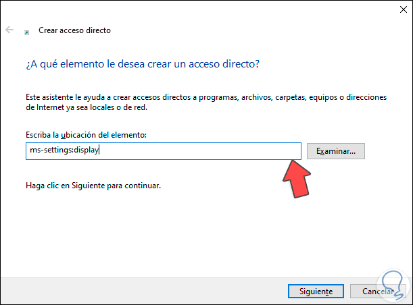Screen dimensions: 413x305
Task: Close the Crear acceso directo window
Action: coord(396,9)
